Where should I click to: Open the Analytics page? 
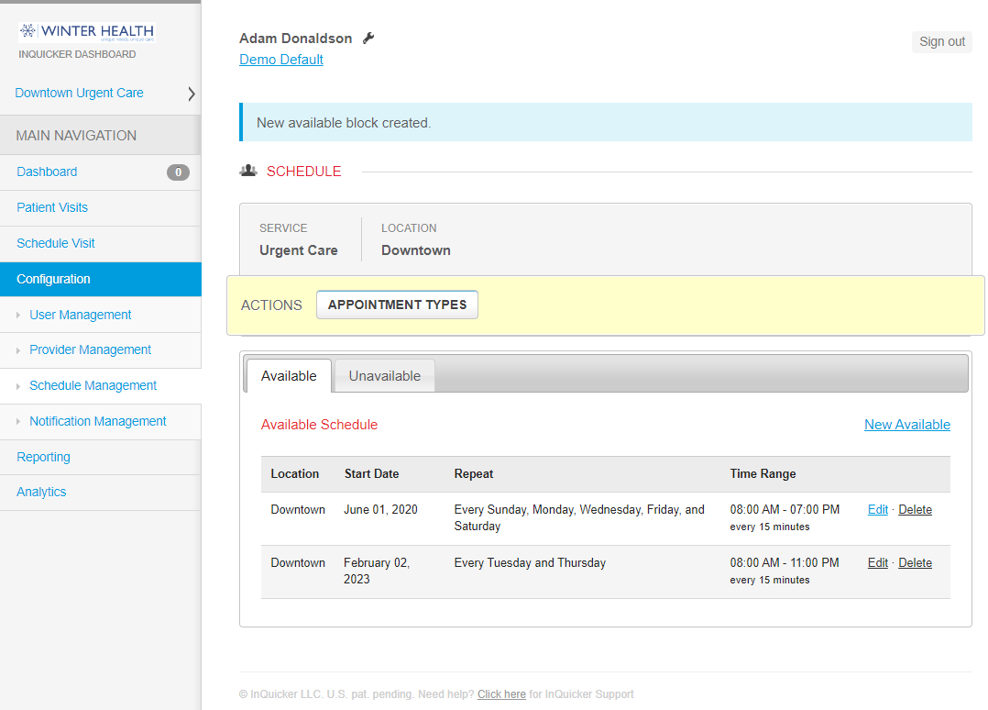pyautogui.click(x=41, y=492)
